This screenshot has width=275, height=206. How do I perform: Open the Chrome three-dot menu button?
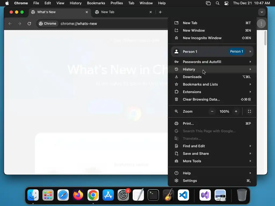[261, 24]
